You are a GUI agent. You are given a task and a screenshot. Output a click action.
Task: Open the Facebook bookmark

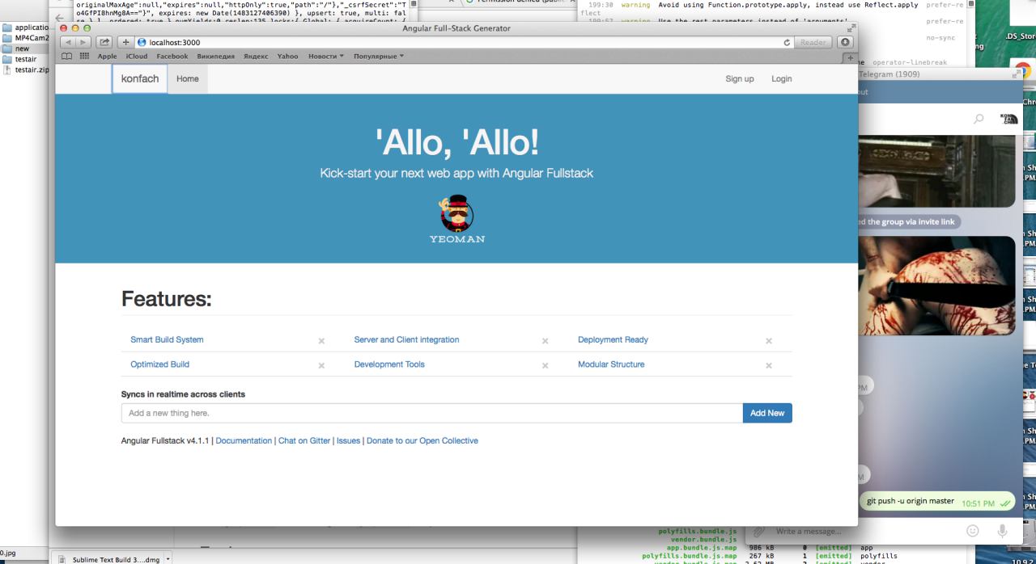(172, 57)
